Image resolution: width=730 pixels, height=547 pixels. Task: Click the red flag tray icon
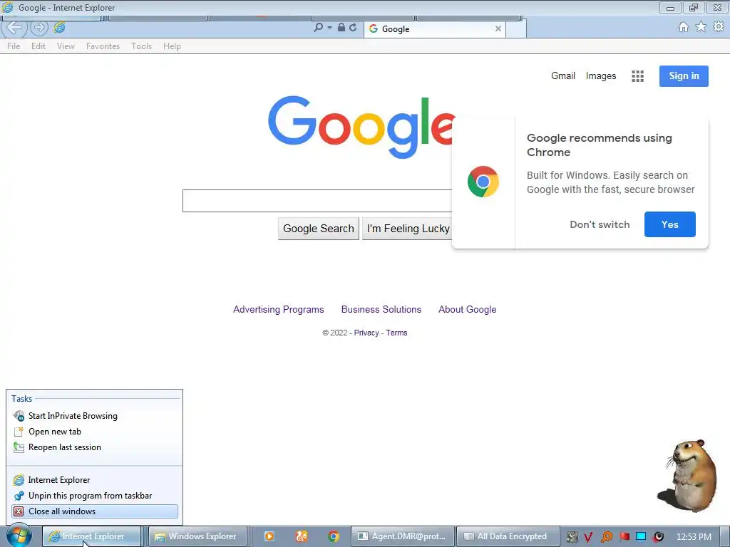[624, 536]
